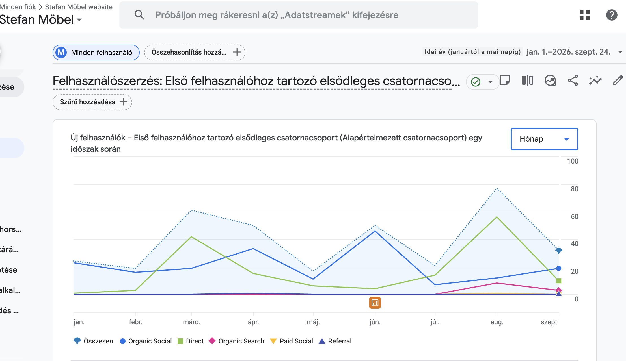This screenshot has width=626, height=361.
Task: Click the szept. axis label
Action: coord(550,322)
